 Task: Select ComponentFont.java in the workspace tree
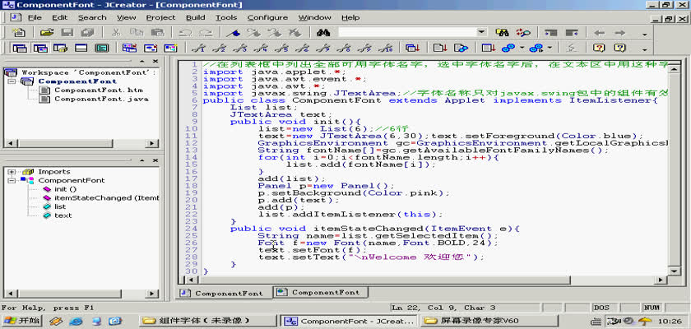[x=101, y=99]
